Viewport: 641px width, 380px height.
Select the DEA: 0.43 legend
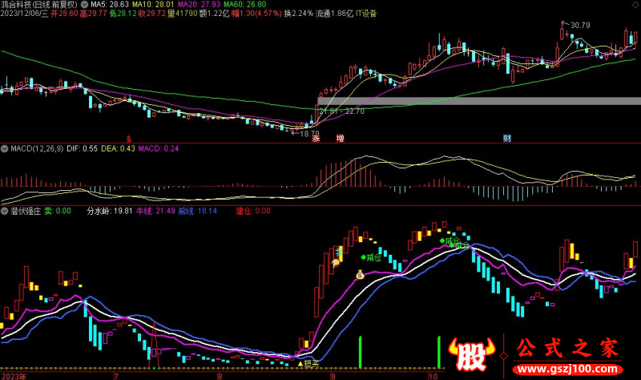click(x=118, y=149)
